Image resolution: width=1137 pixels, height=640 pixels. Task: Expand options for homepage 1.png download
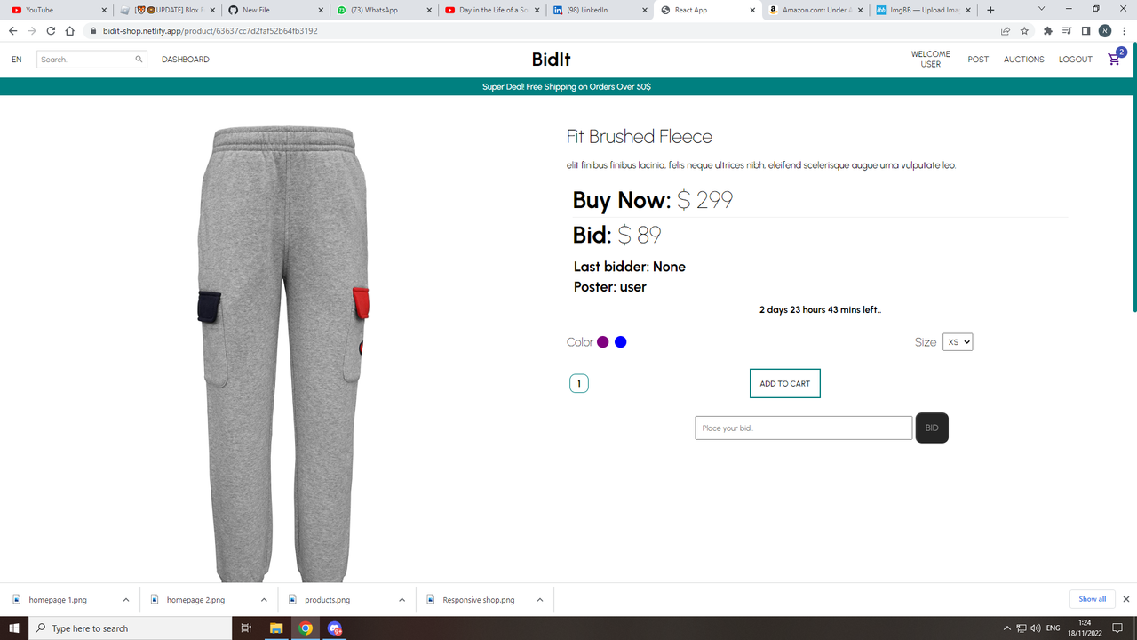[x=126, y=600]
